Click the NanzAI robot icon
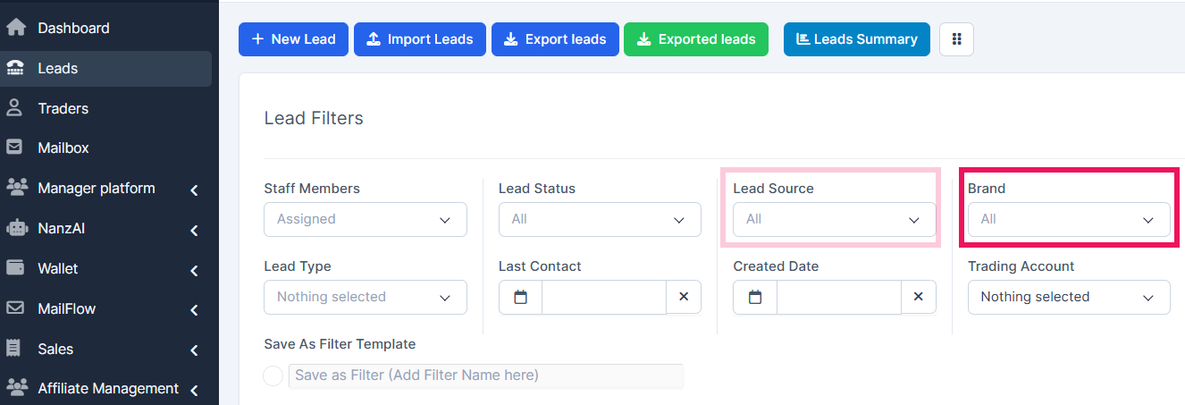This screenshot has height=405, width=1185. [16, 228]
